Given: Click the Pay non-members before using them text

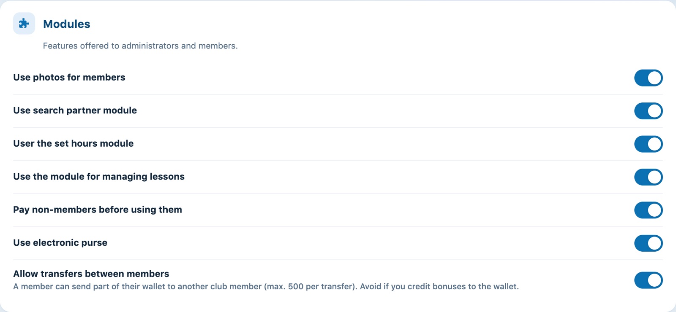Looking at the screenshot, I should tap(98, 210).
